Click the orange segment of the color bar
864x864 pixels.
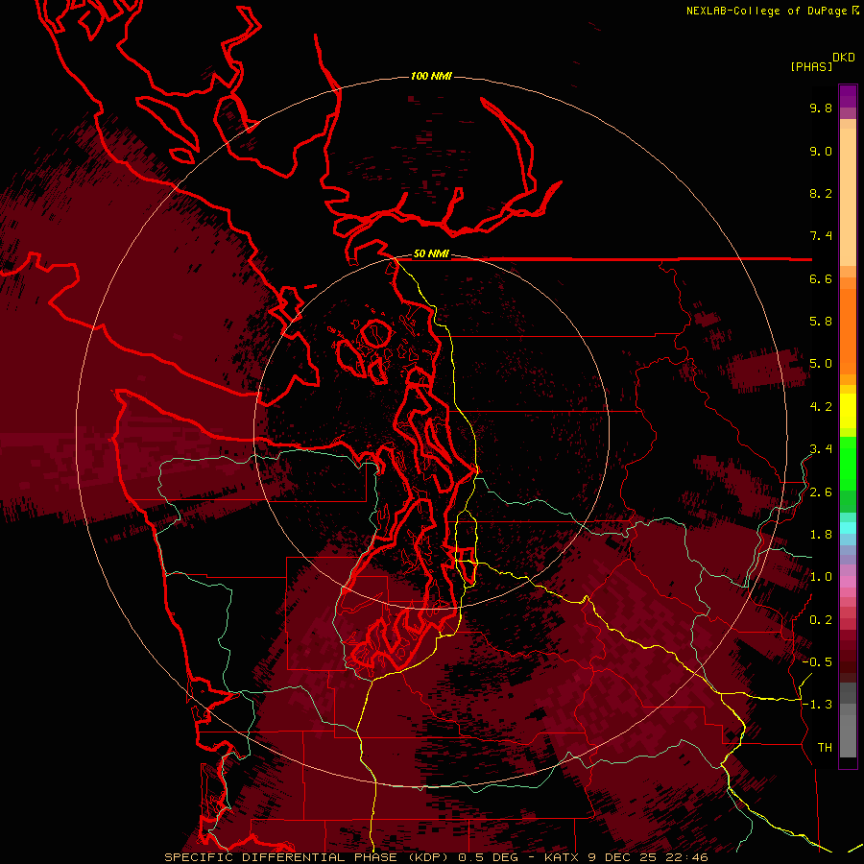click(x=848, y=332)
